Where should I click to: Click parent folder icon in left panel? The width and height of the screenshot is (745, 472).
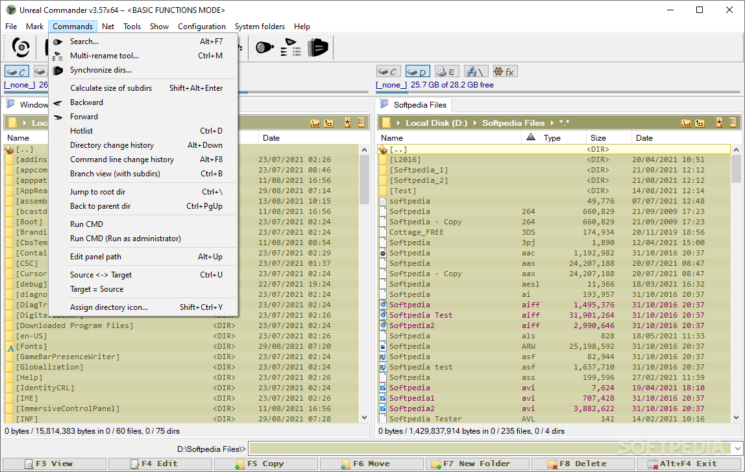click(329, 123)
